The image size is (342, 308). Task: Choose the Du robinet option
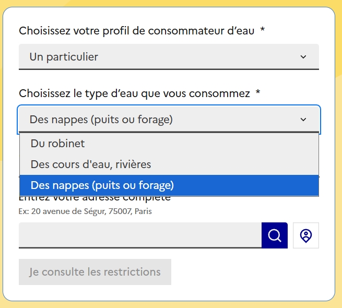click(169, 144)
